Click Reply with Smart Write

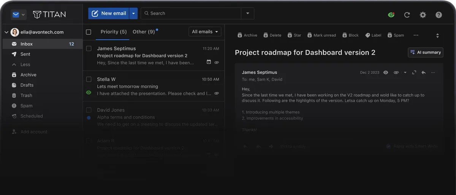coord(412,146)
